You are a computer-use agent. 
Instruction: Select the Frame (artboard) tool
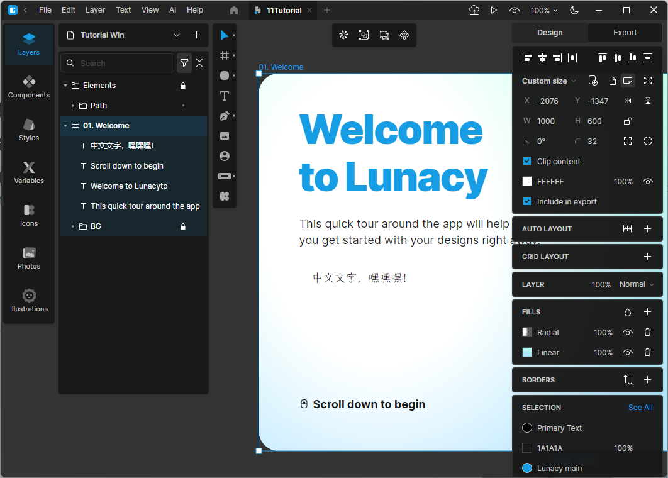(224, 55)
